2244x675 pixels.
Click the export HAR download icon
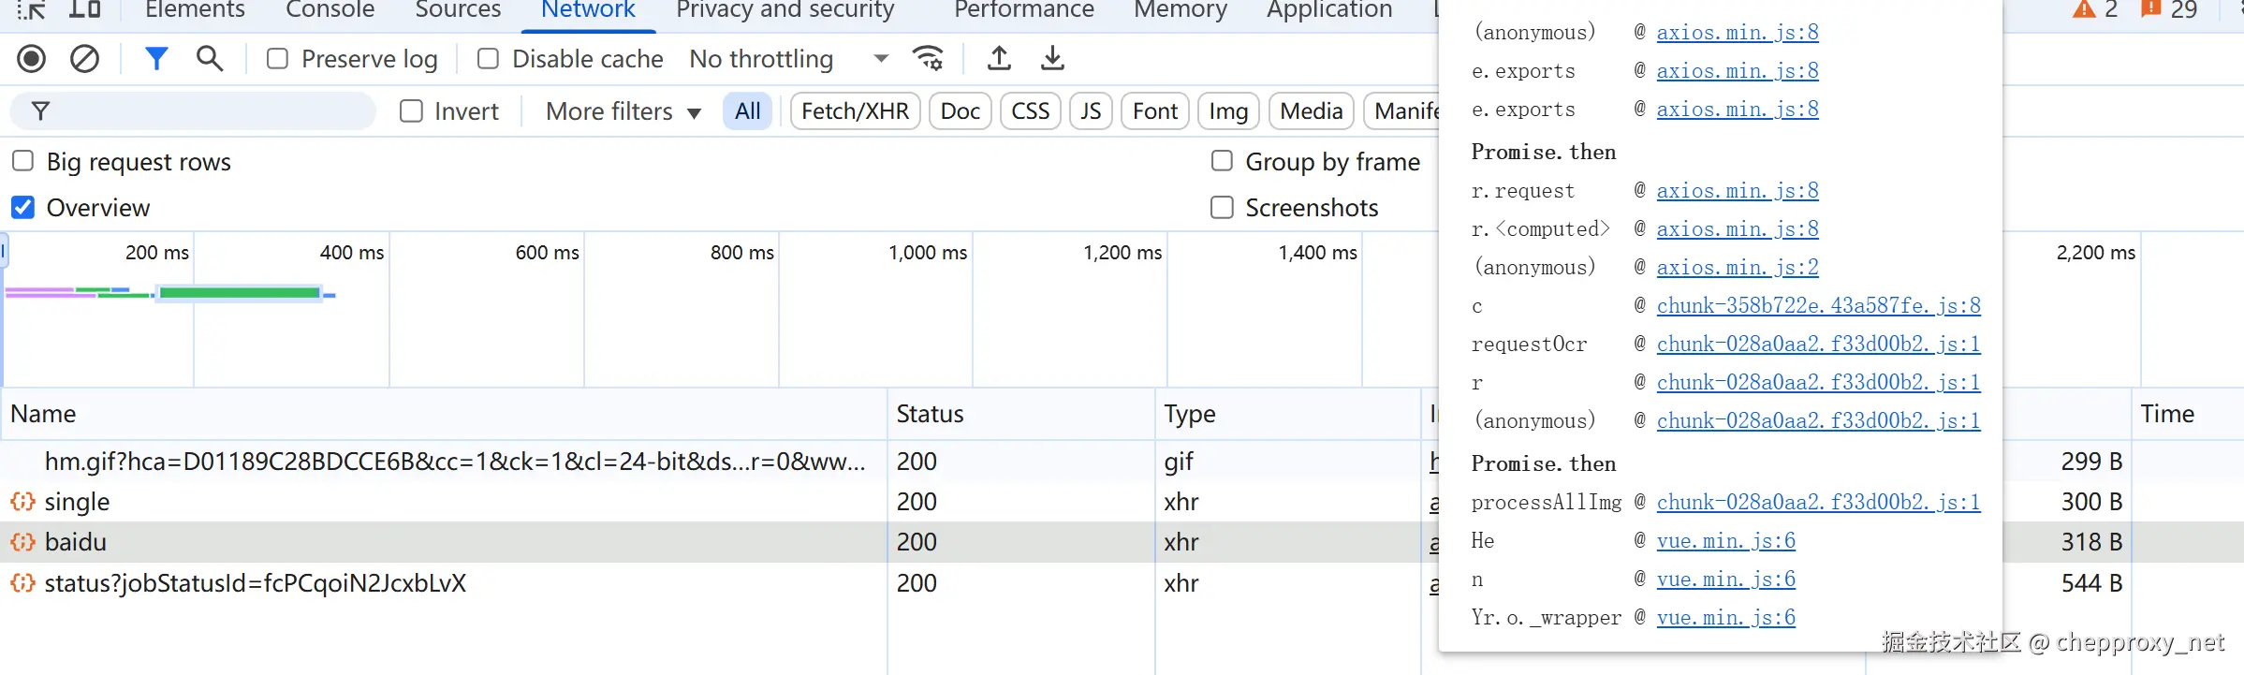[1052, 59]
